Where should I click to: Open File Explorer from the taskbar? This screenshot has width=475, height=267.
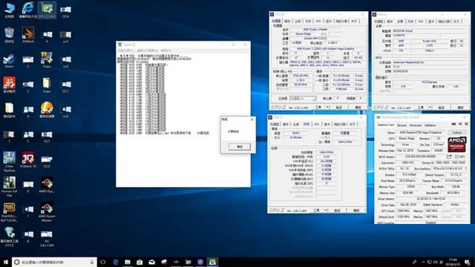[128, 262]
